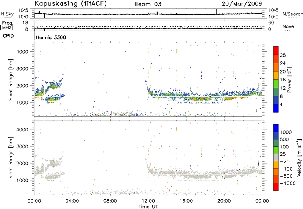Select the Beam 03 label
This screenshot has width=303, height=209.
(148, 4)
